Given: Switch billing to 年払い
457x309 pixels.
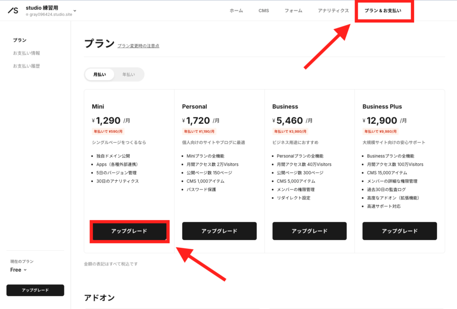Looking at the screenshot, I should point(128,74).
